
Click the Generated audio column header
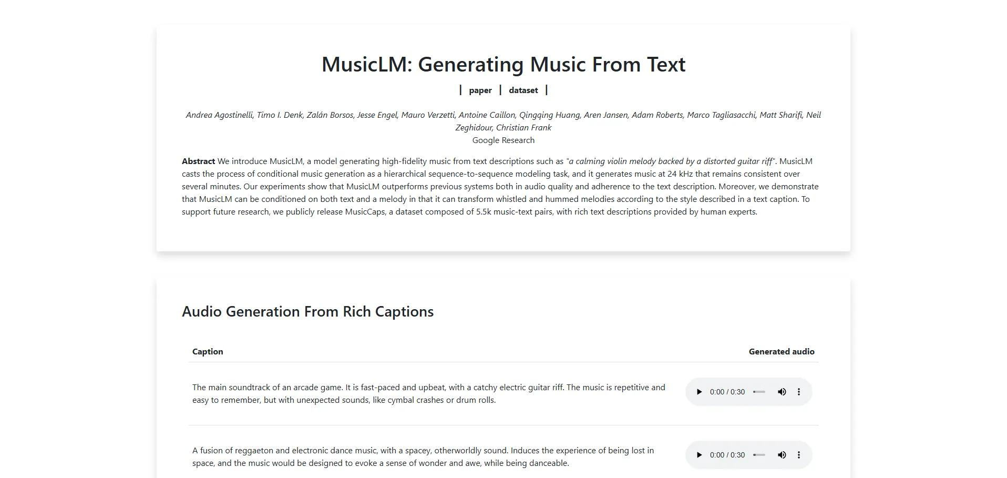pos(781,351)
